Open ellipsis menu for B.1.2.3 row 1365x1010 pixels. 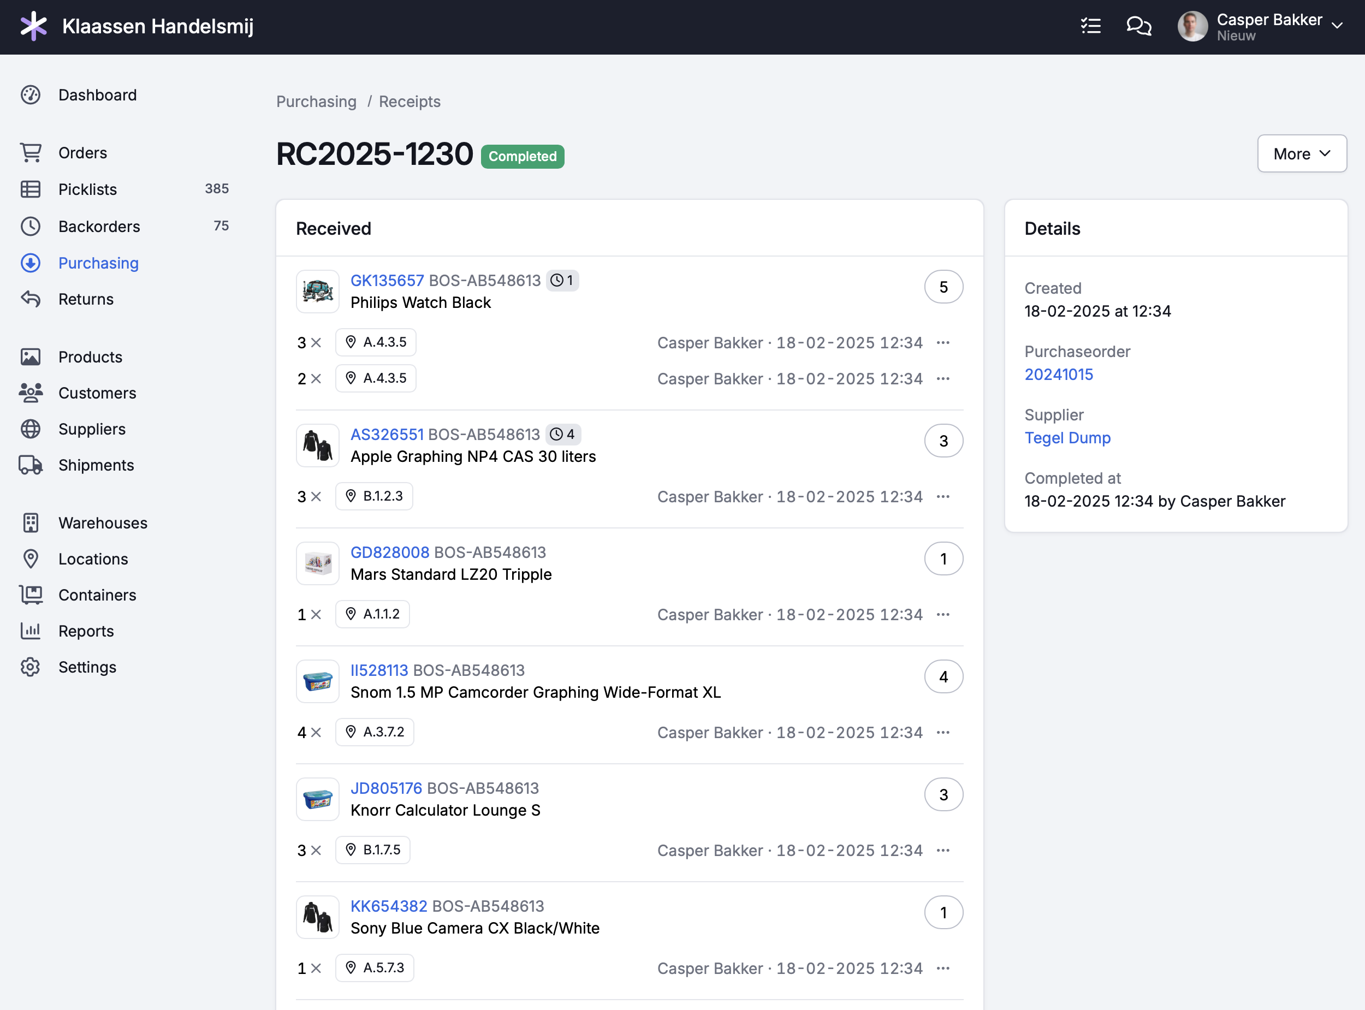942,496
